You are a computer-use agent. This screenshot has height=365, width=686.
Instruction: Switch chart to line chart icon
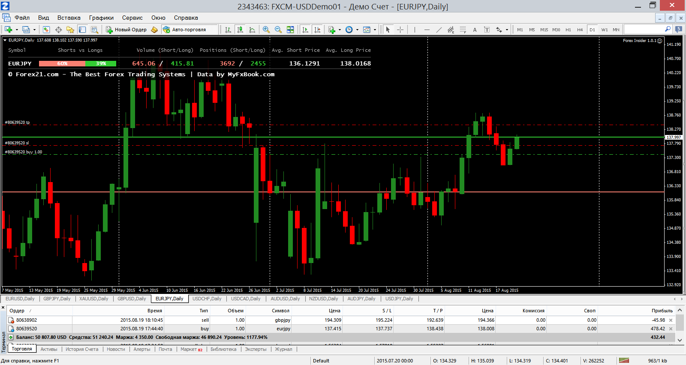click(252, 30)
